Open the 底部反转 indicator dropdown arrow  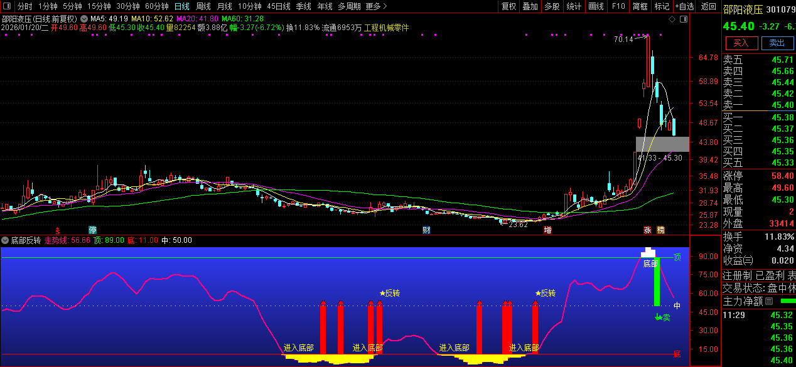coord(5,240)
